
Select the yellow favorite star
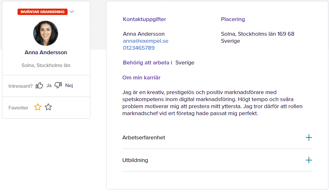click(x=38, y=107)
